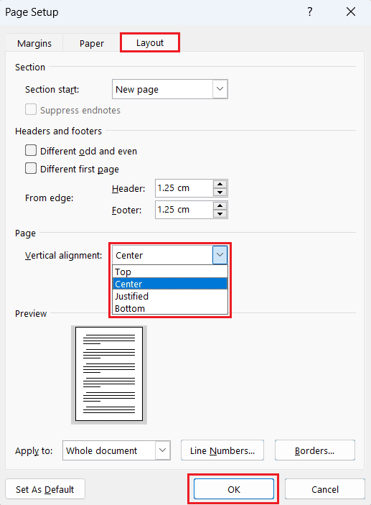Choose Top vertical alignment option
Screen dimensions: 371x505
(170, 272)
